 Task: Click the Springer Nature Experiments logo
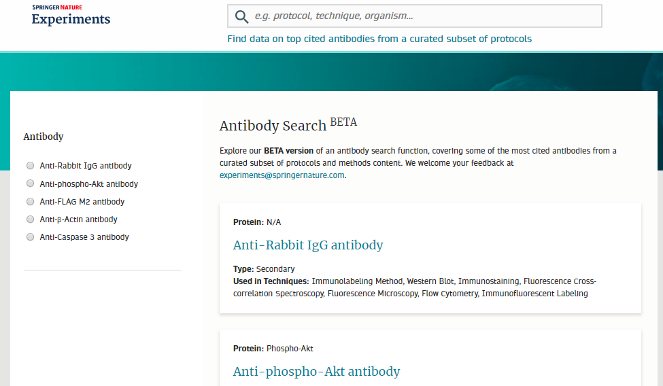click(71, 16)
